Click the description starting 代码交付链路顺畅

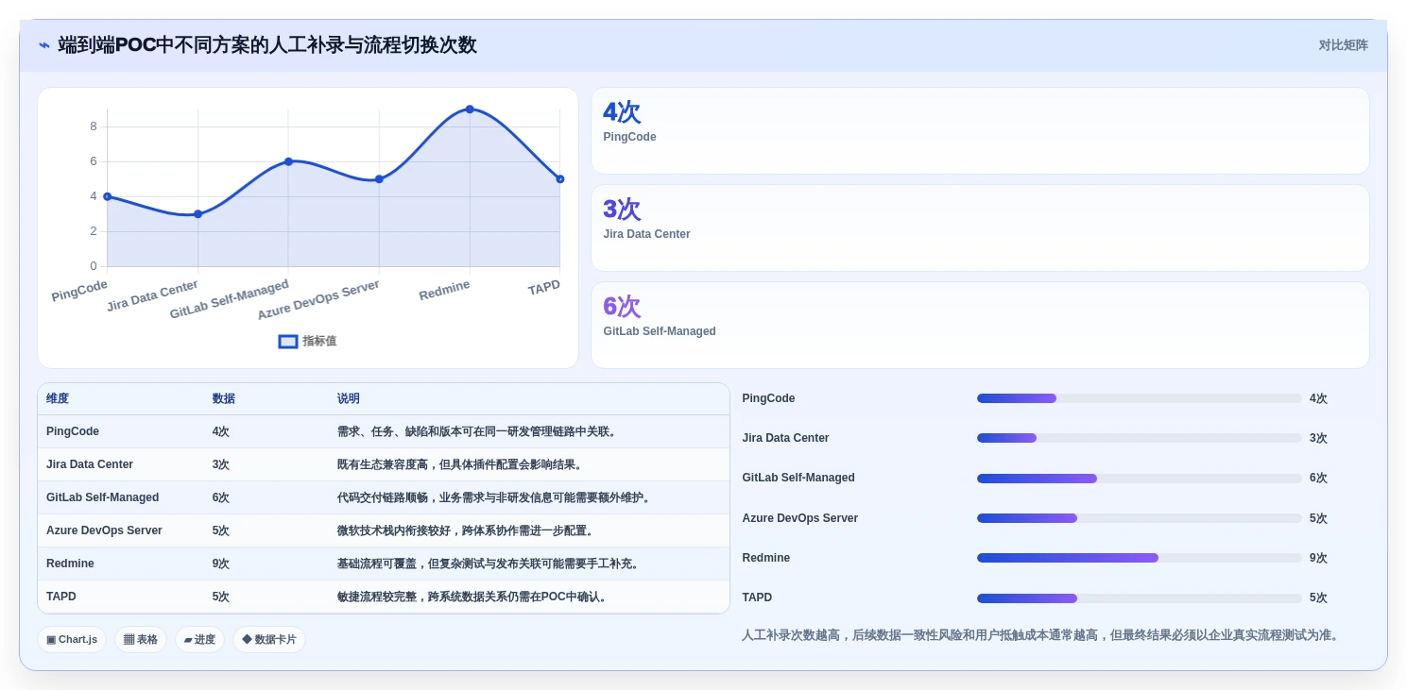(x=495, y=497)
